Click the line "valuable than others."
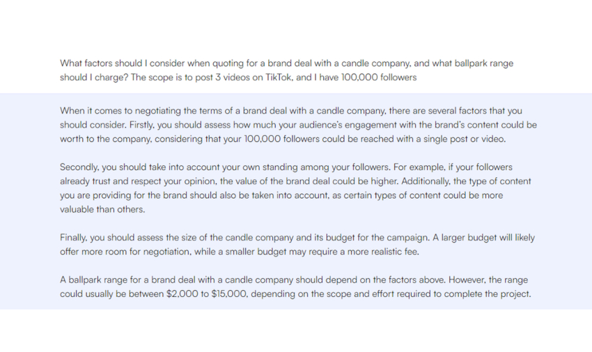Screen dimensions: 592x352 tap(102, 209)
